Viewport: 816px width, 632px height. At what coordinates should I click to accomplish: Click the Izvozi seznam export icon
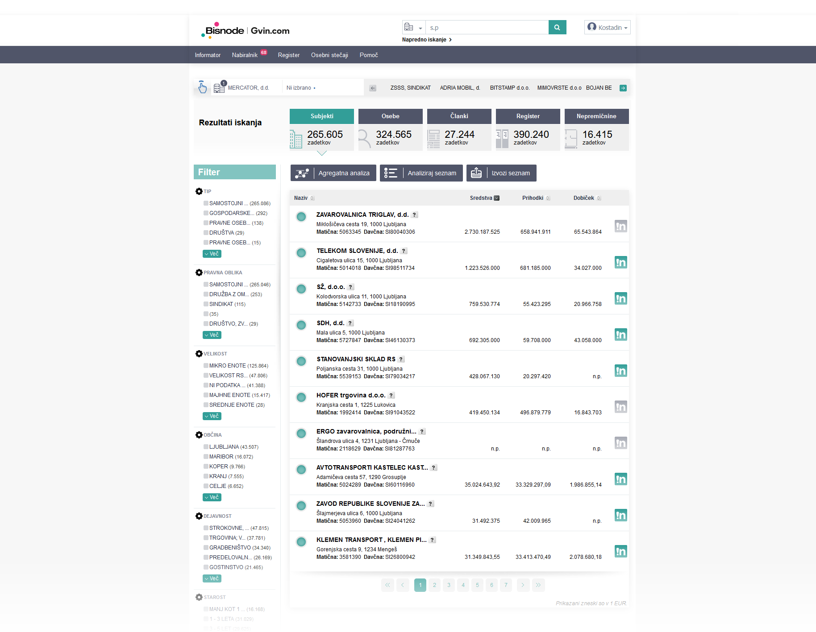pos(476,173)
